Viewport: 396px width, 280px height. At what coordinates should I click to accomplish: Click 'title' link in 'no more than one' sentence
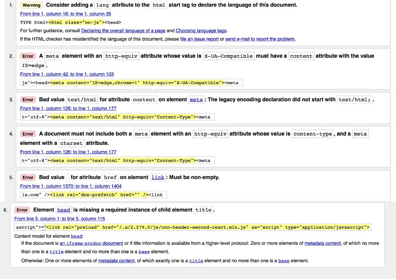56,252
